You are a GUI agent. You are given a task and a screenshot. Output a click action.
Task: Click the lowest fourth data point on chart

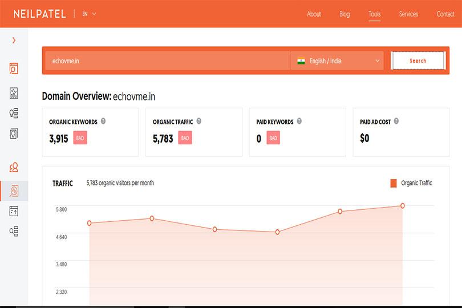tap(277, 232)
